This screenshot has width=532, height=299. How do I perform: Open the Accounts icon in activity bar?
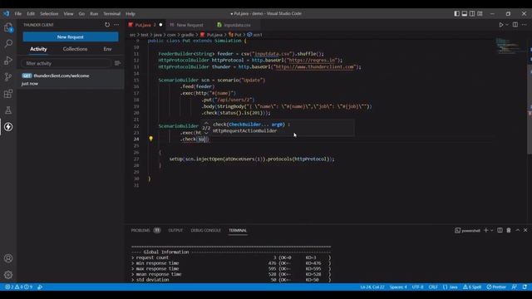[x=8, y=258]
